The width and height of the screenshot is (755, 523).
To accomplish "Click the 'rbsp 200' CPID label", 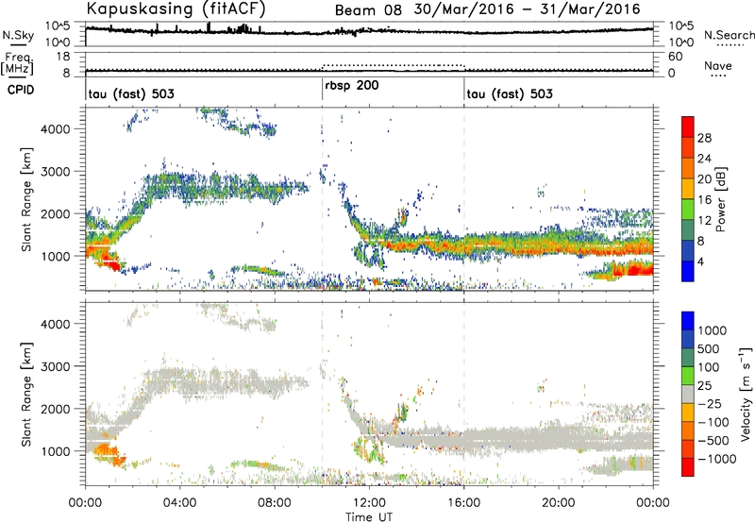I will coord(351,86).
